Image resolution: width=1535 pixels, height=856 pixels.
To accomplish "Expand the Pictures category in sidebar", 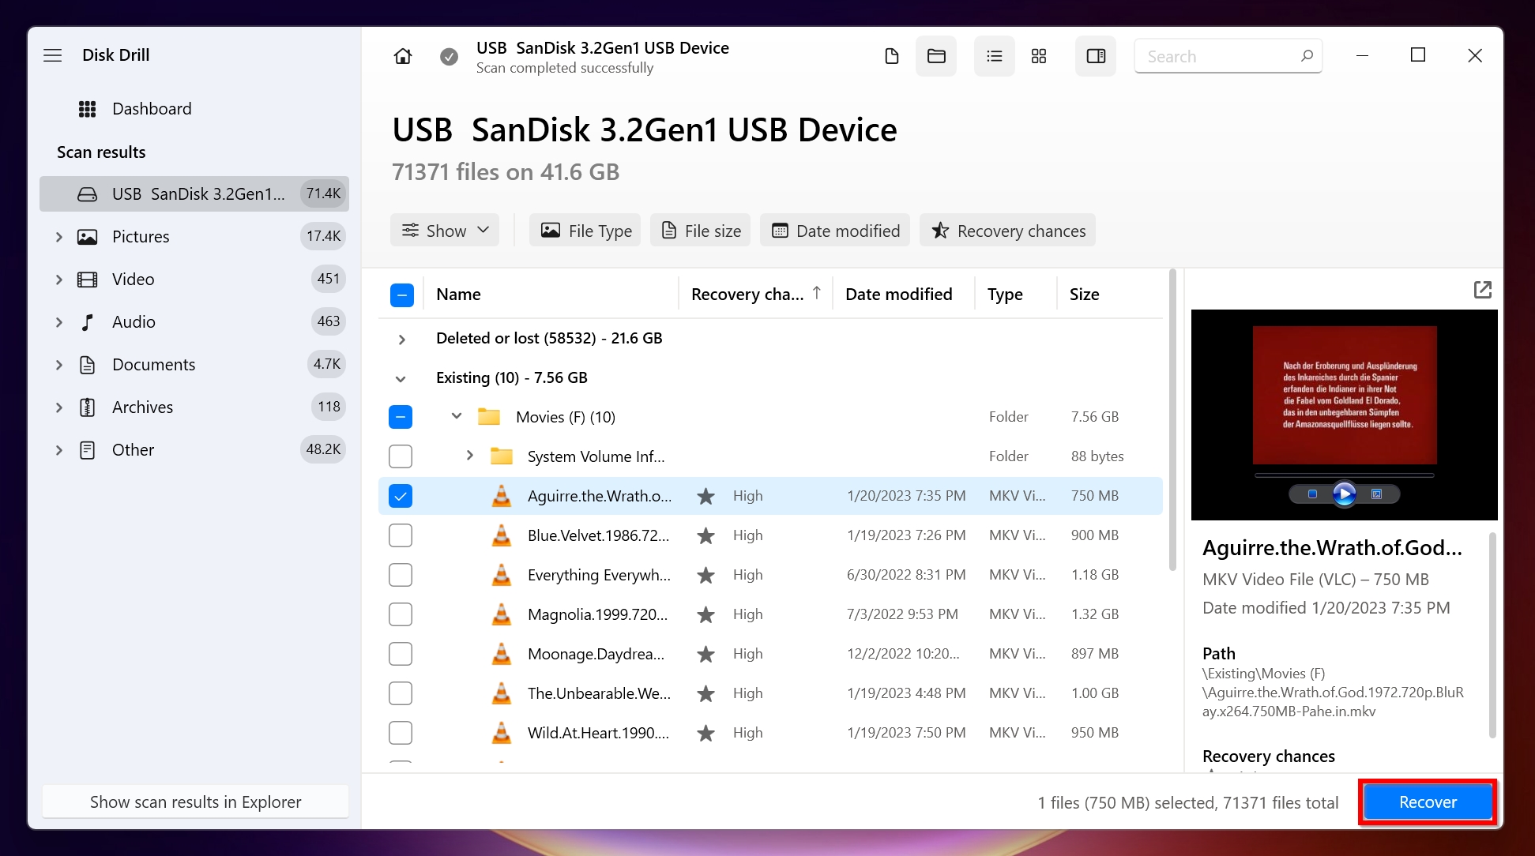I will coord(58,237).
